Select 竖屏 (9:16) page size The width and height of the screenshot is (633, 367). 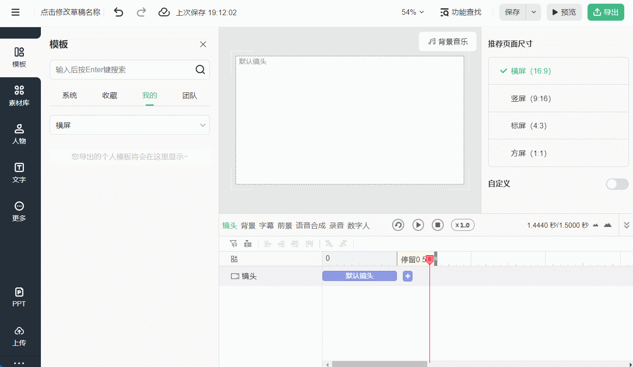pos(559,98)
